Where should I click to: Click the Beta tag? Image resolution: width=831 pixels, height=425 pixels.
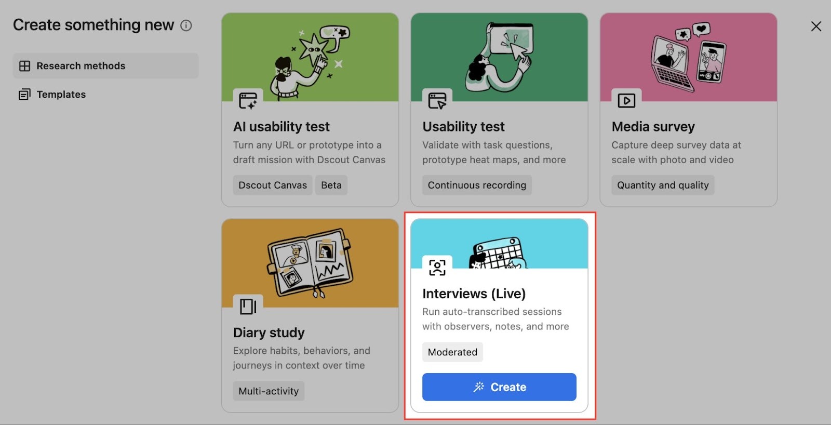(x=331, y=185)
